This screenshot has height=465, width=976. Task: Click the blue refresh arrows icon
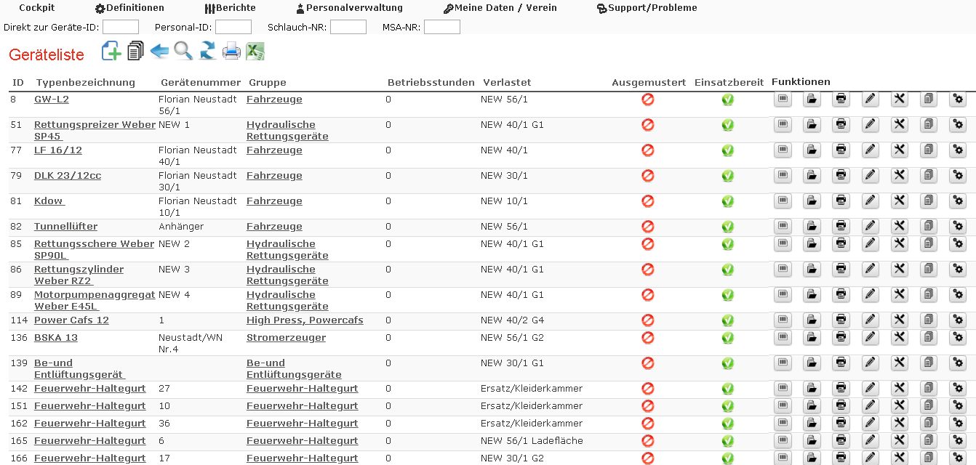[207, 52]
